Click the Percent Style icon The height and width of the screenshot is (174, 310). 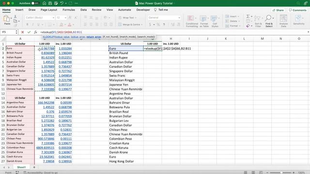point(158,25)
